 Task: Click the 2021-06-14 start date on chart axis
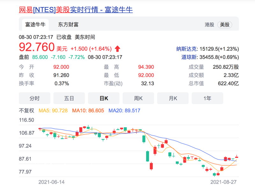pos(51,182)
